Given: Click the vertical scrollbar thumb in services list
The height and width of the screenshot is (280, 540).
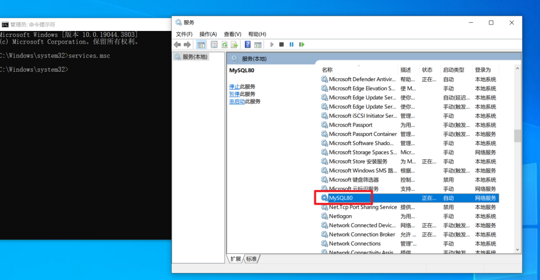Looking at the screenshot, I should tap(517, 136).
